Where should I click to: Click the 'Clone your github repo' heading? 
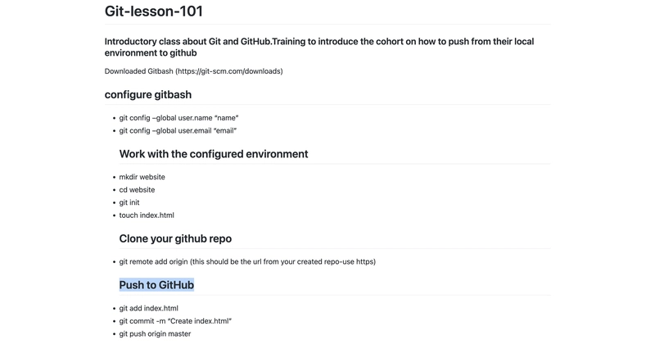[x=175, y=238]
